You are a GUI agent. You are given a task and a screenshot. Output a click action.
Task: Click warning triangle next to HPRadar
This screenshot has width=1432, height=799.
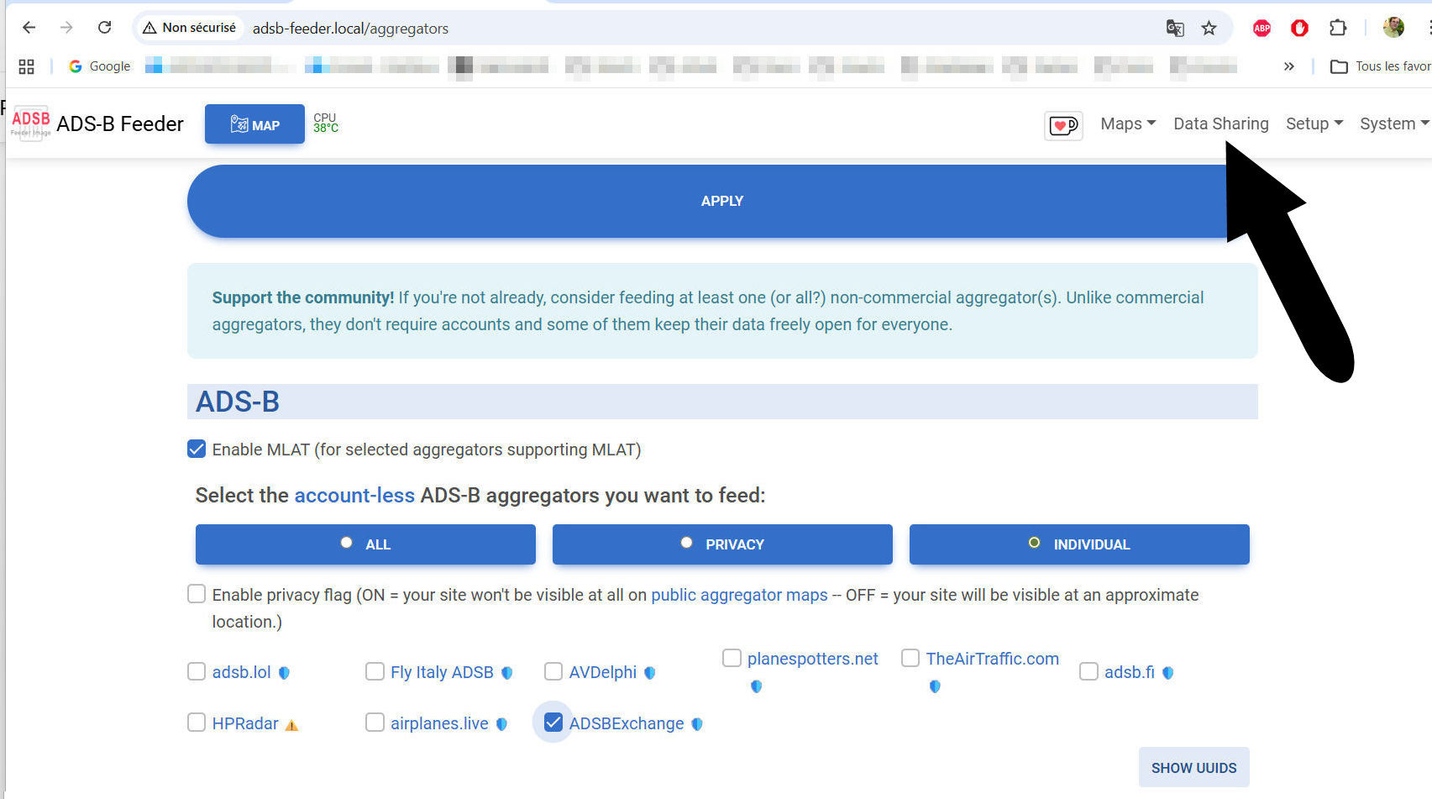[x=291, y=725]
